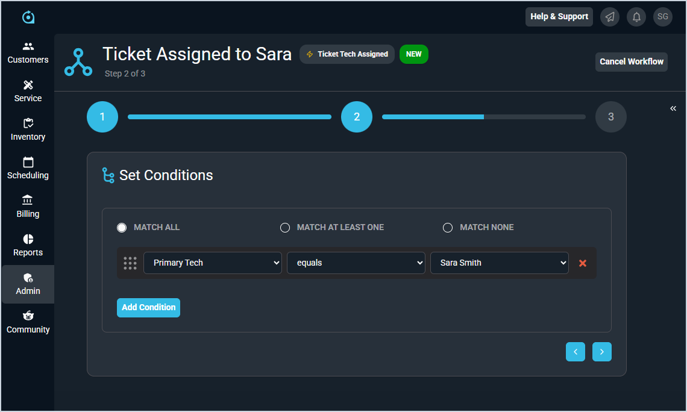Choose the MATCH NONE radio button
The width and height of the screenshot is (687, 412).
point(448,228)
